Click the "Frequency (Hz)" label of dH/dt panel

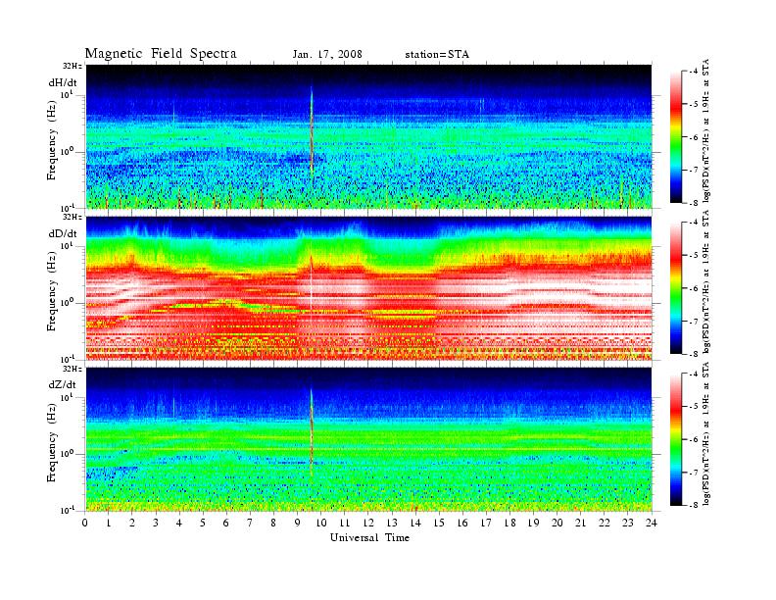52,139
